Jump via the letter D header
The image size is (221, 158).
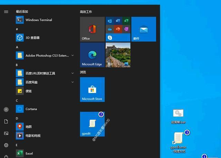pyautogui.click(x=17, y=118)
